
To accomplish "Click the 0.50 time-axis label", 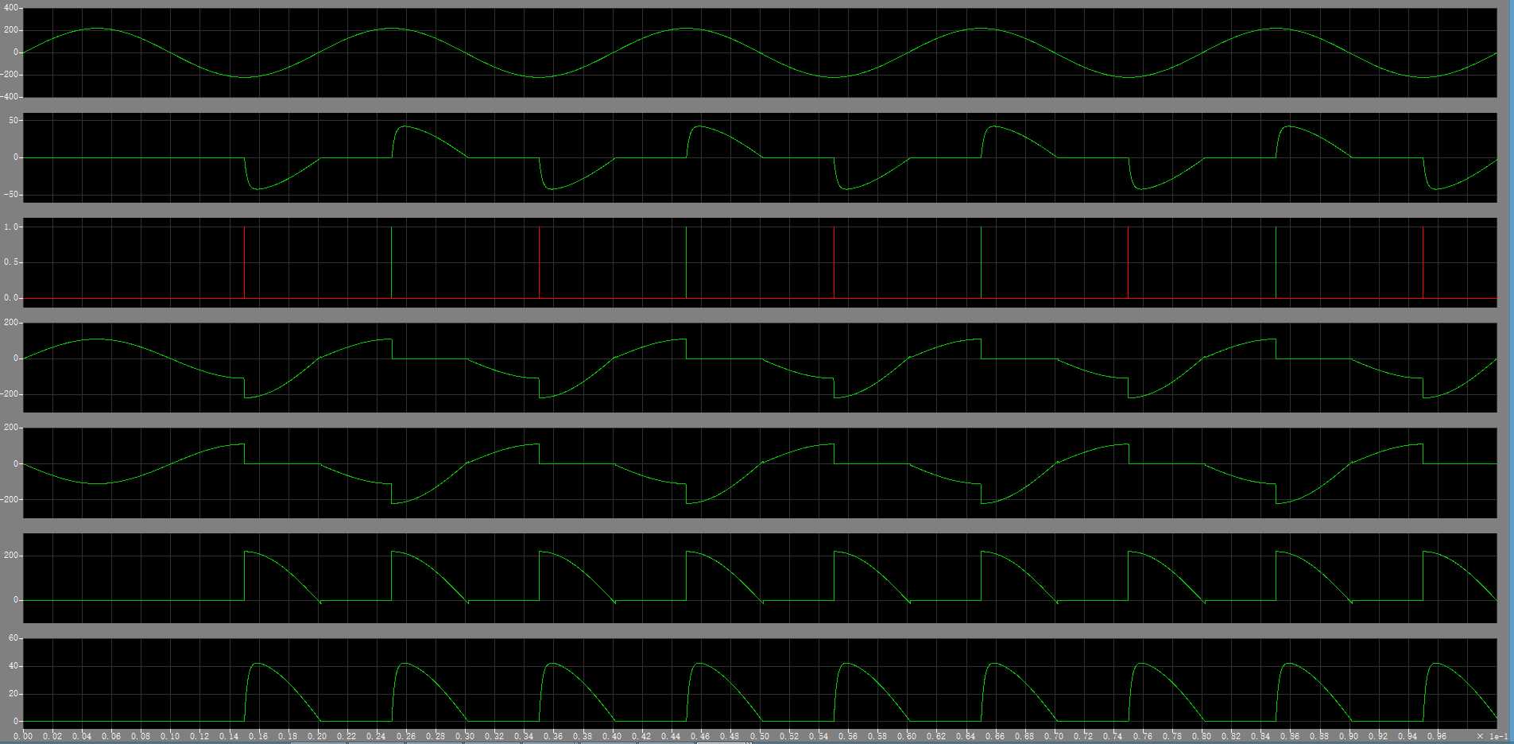I will tap(760, 736).
